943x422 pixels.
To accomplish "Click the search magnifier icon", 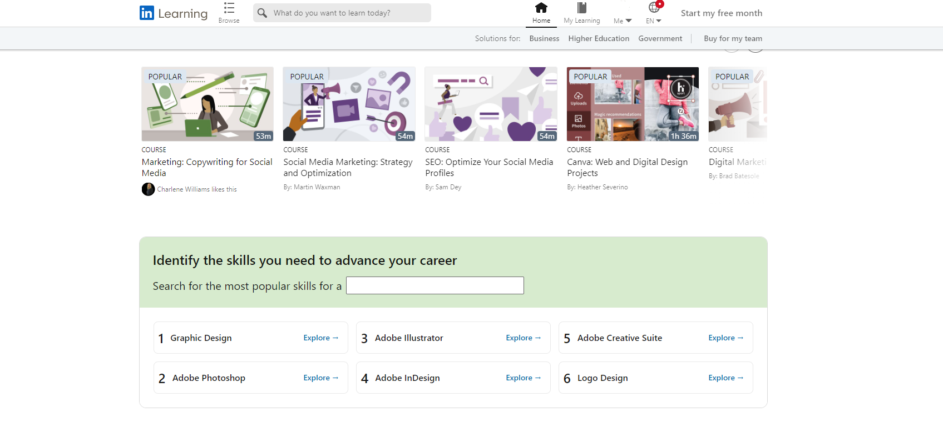I will (x=262, y=13).
